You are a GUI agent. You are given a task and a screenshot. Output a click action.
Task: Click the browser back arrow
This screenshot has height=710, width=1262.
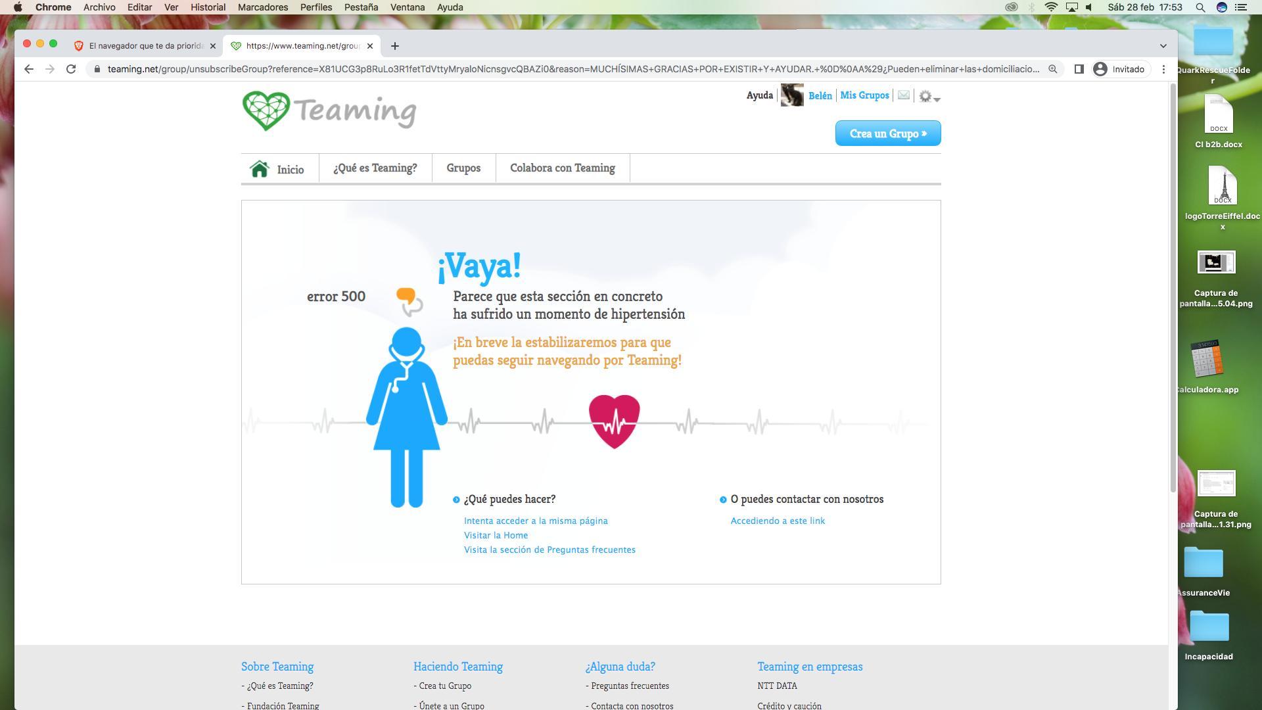tap(29, 69)
